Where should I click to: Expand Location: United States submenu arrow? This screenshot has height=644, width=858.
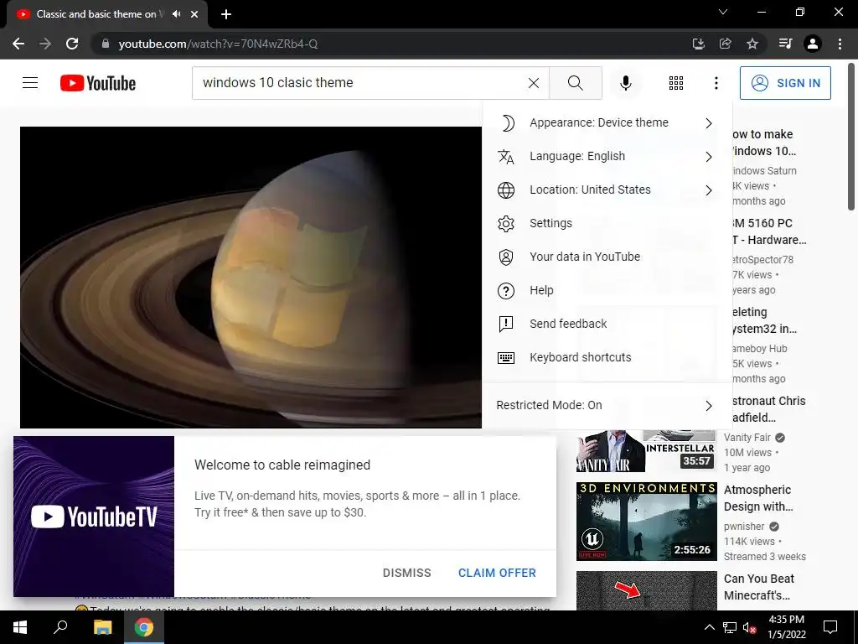[x=709, y=190]
